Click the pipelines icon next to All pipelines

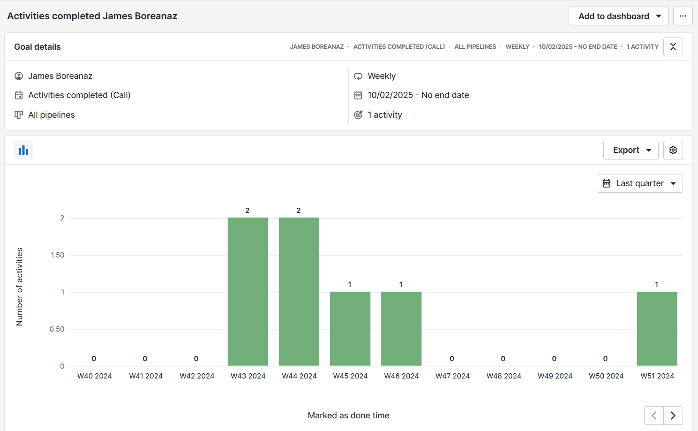pyautogui.click(x=18, y=114)
